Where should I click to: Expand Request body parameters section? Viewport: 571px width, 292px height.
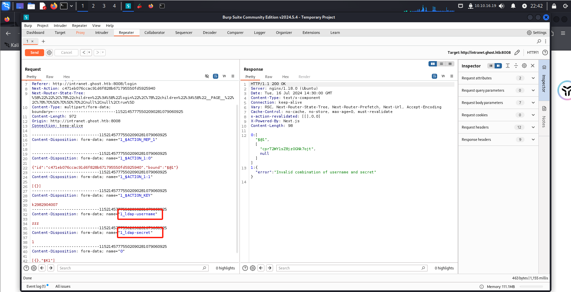(533, 103)
